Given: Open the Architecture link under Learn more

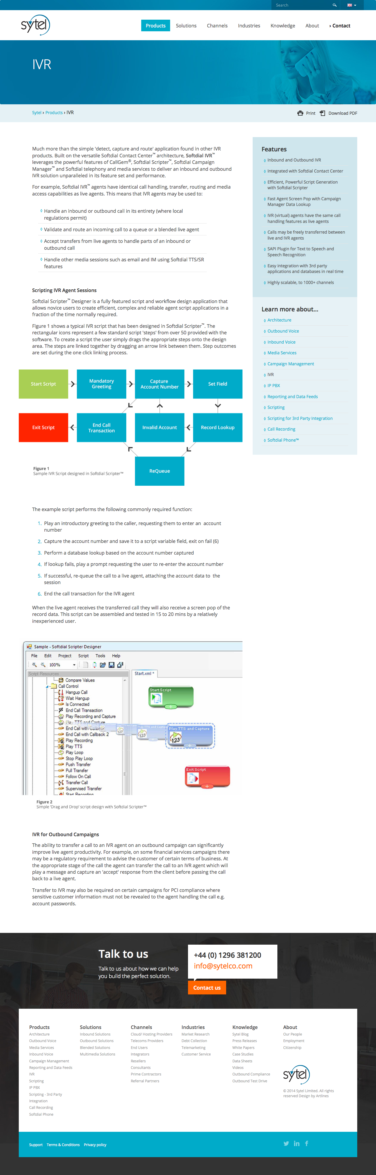Looking at the screenshot, I should click(x=279, y=320).
